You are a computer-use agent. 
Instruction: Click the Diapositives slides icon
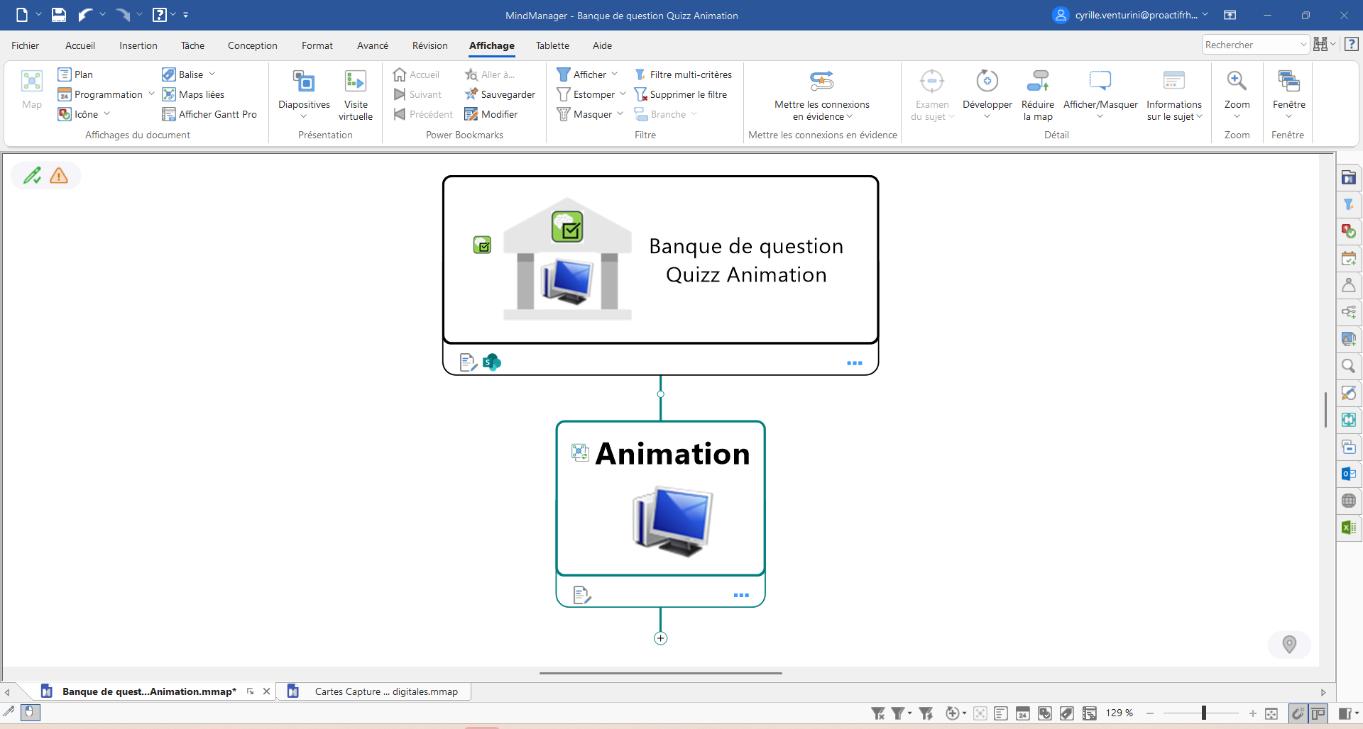tap(304, 82)
